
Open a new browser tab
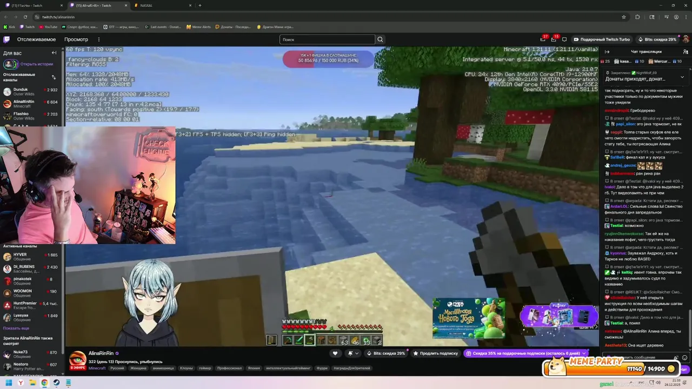tap(200, 5)
